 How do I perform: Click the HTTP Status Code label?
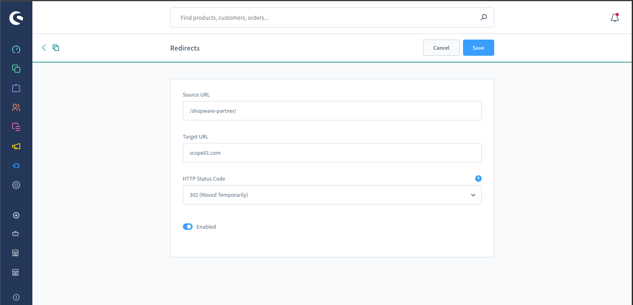point(204,179)
